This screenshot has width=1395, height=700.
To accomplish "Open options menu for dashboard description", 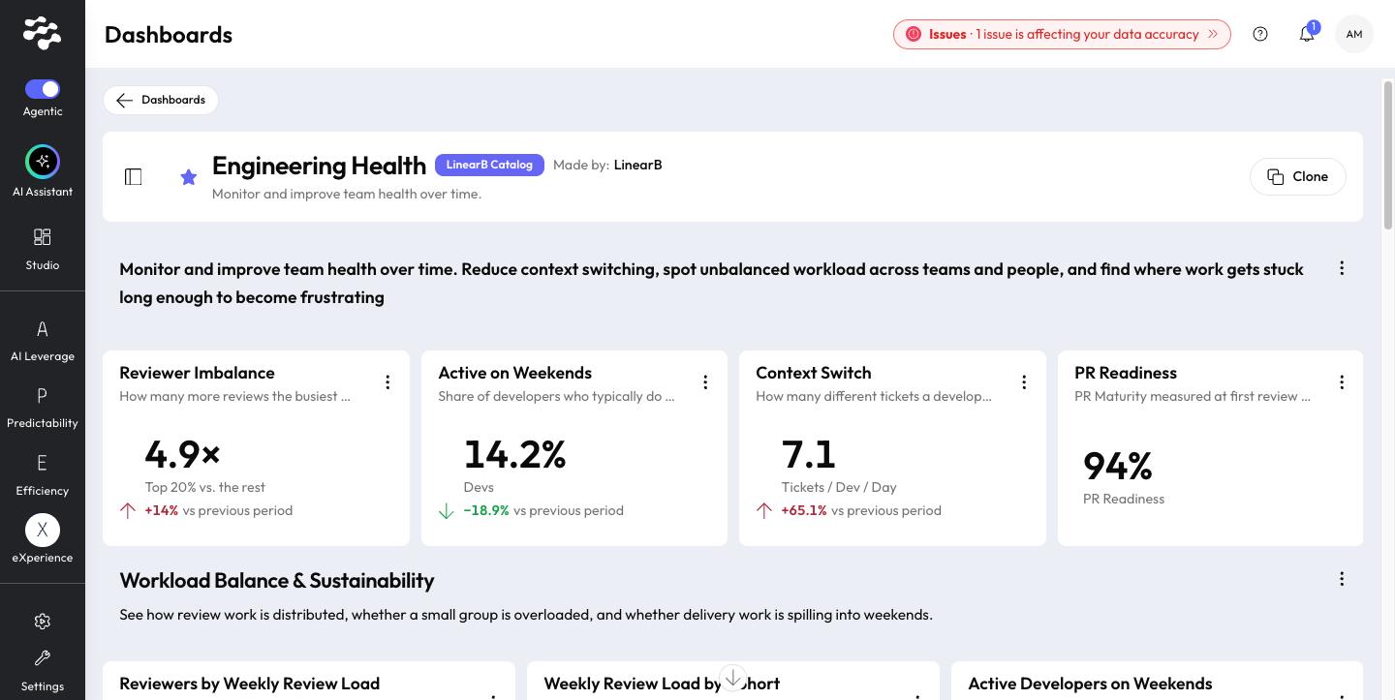I will coord(1342,268).
